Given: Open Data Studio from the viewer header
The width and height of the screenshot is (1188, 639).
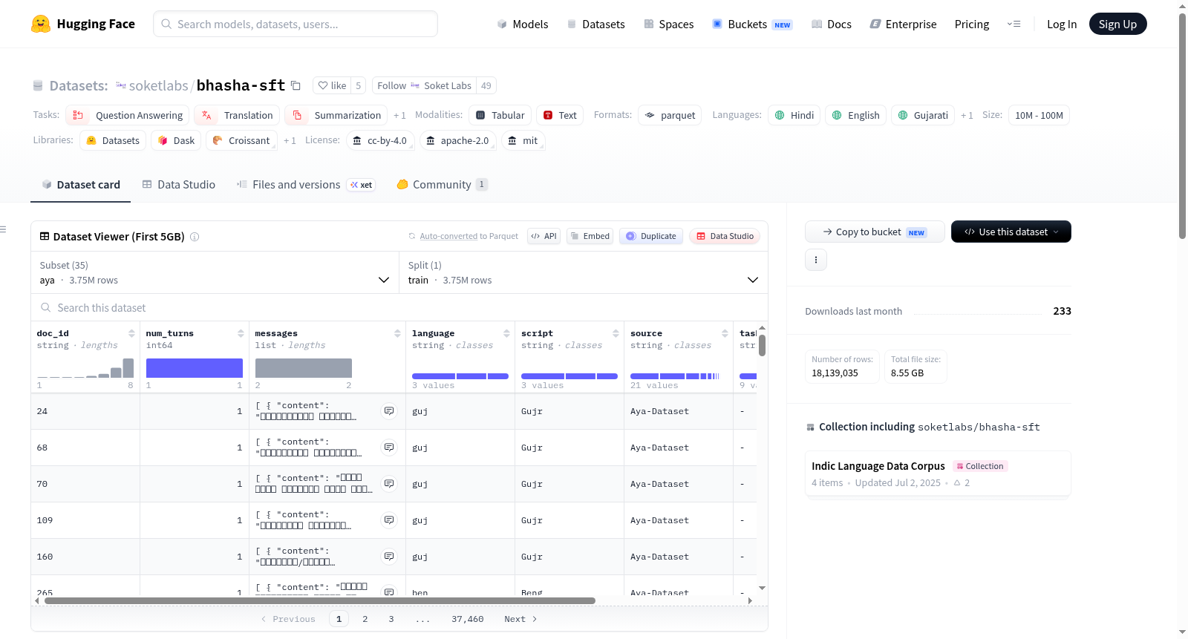Looking at the screenshot, I should [x=725, y=236].
